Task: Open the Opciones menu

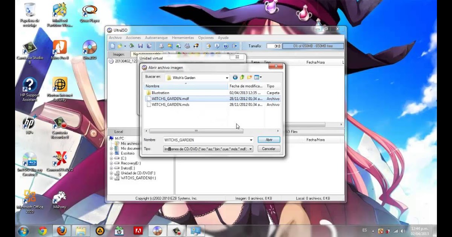Action: click(x=206, y=38)
